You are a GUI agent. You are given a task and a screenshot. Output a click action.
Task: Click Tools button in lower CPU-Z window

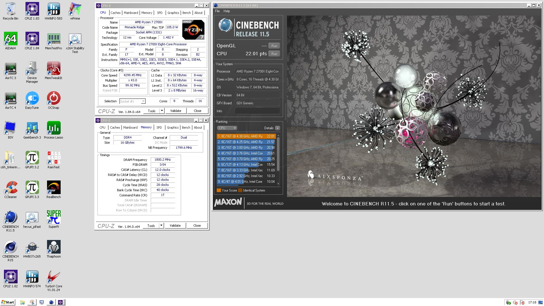[x=151, y=226]
